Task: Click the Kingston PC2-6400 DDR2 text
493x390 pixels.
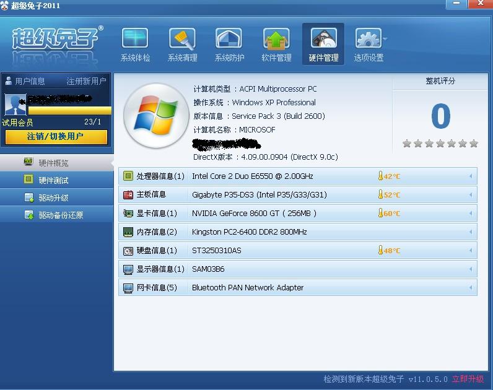Action: point(250,232)
